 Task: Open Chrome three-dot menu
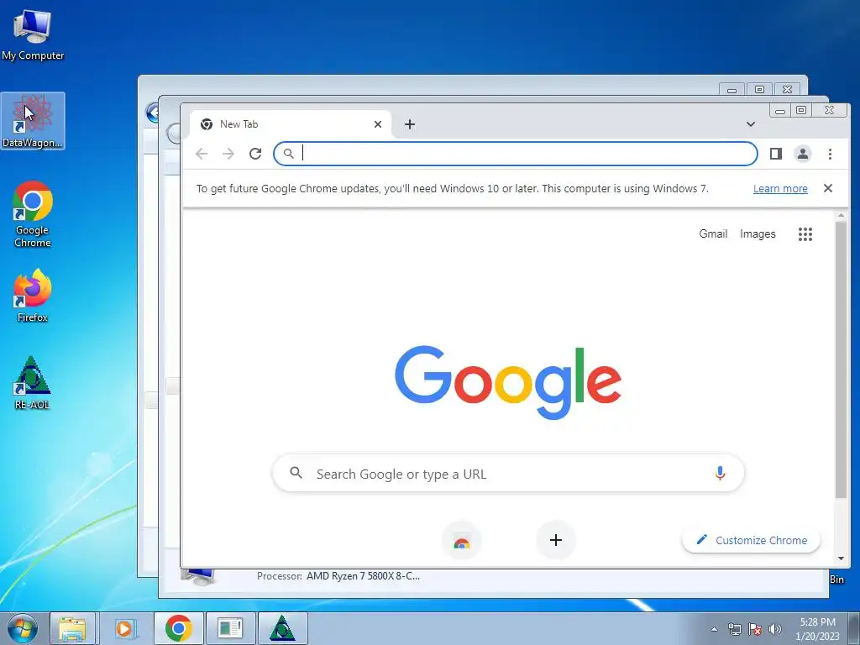point(830,155)
